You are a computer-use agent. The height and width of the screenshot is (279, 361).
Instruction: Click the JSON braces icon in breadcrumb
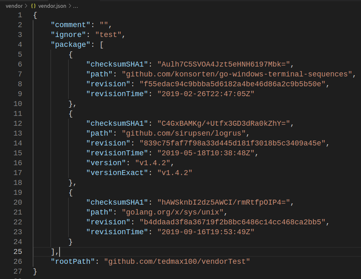coord(34,6)
